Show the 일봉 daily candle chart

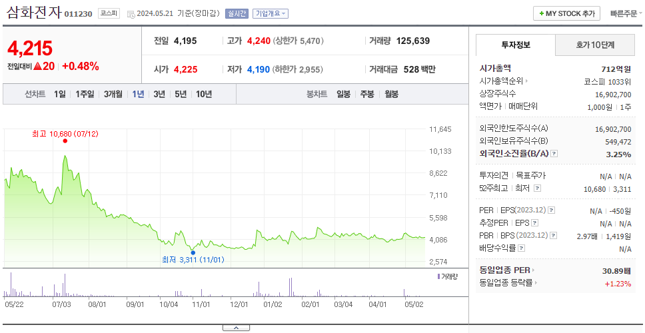click(343, 94)
